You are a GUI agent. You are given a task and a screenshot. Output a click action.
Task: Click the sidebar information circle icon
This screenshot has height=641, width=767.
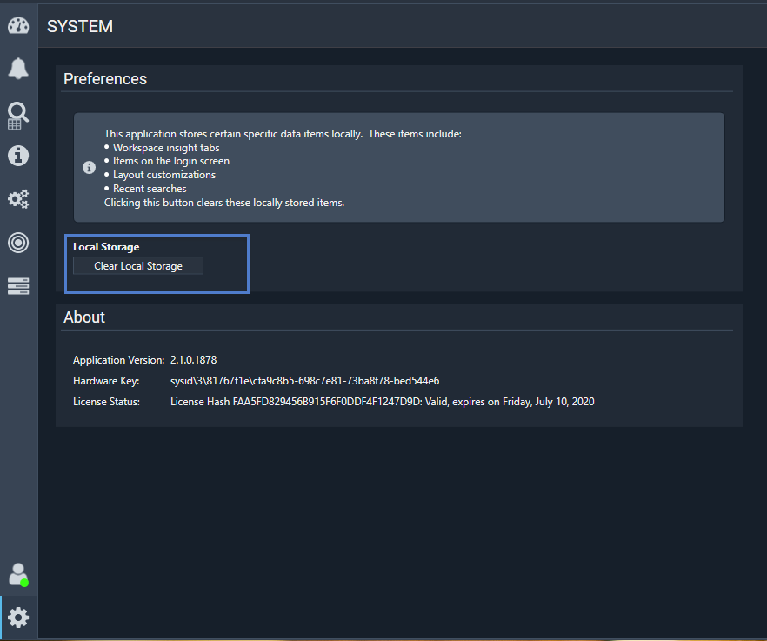(18, 156)
